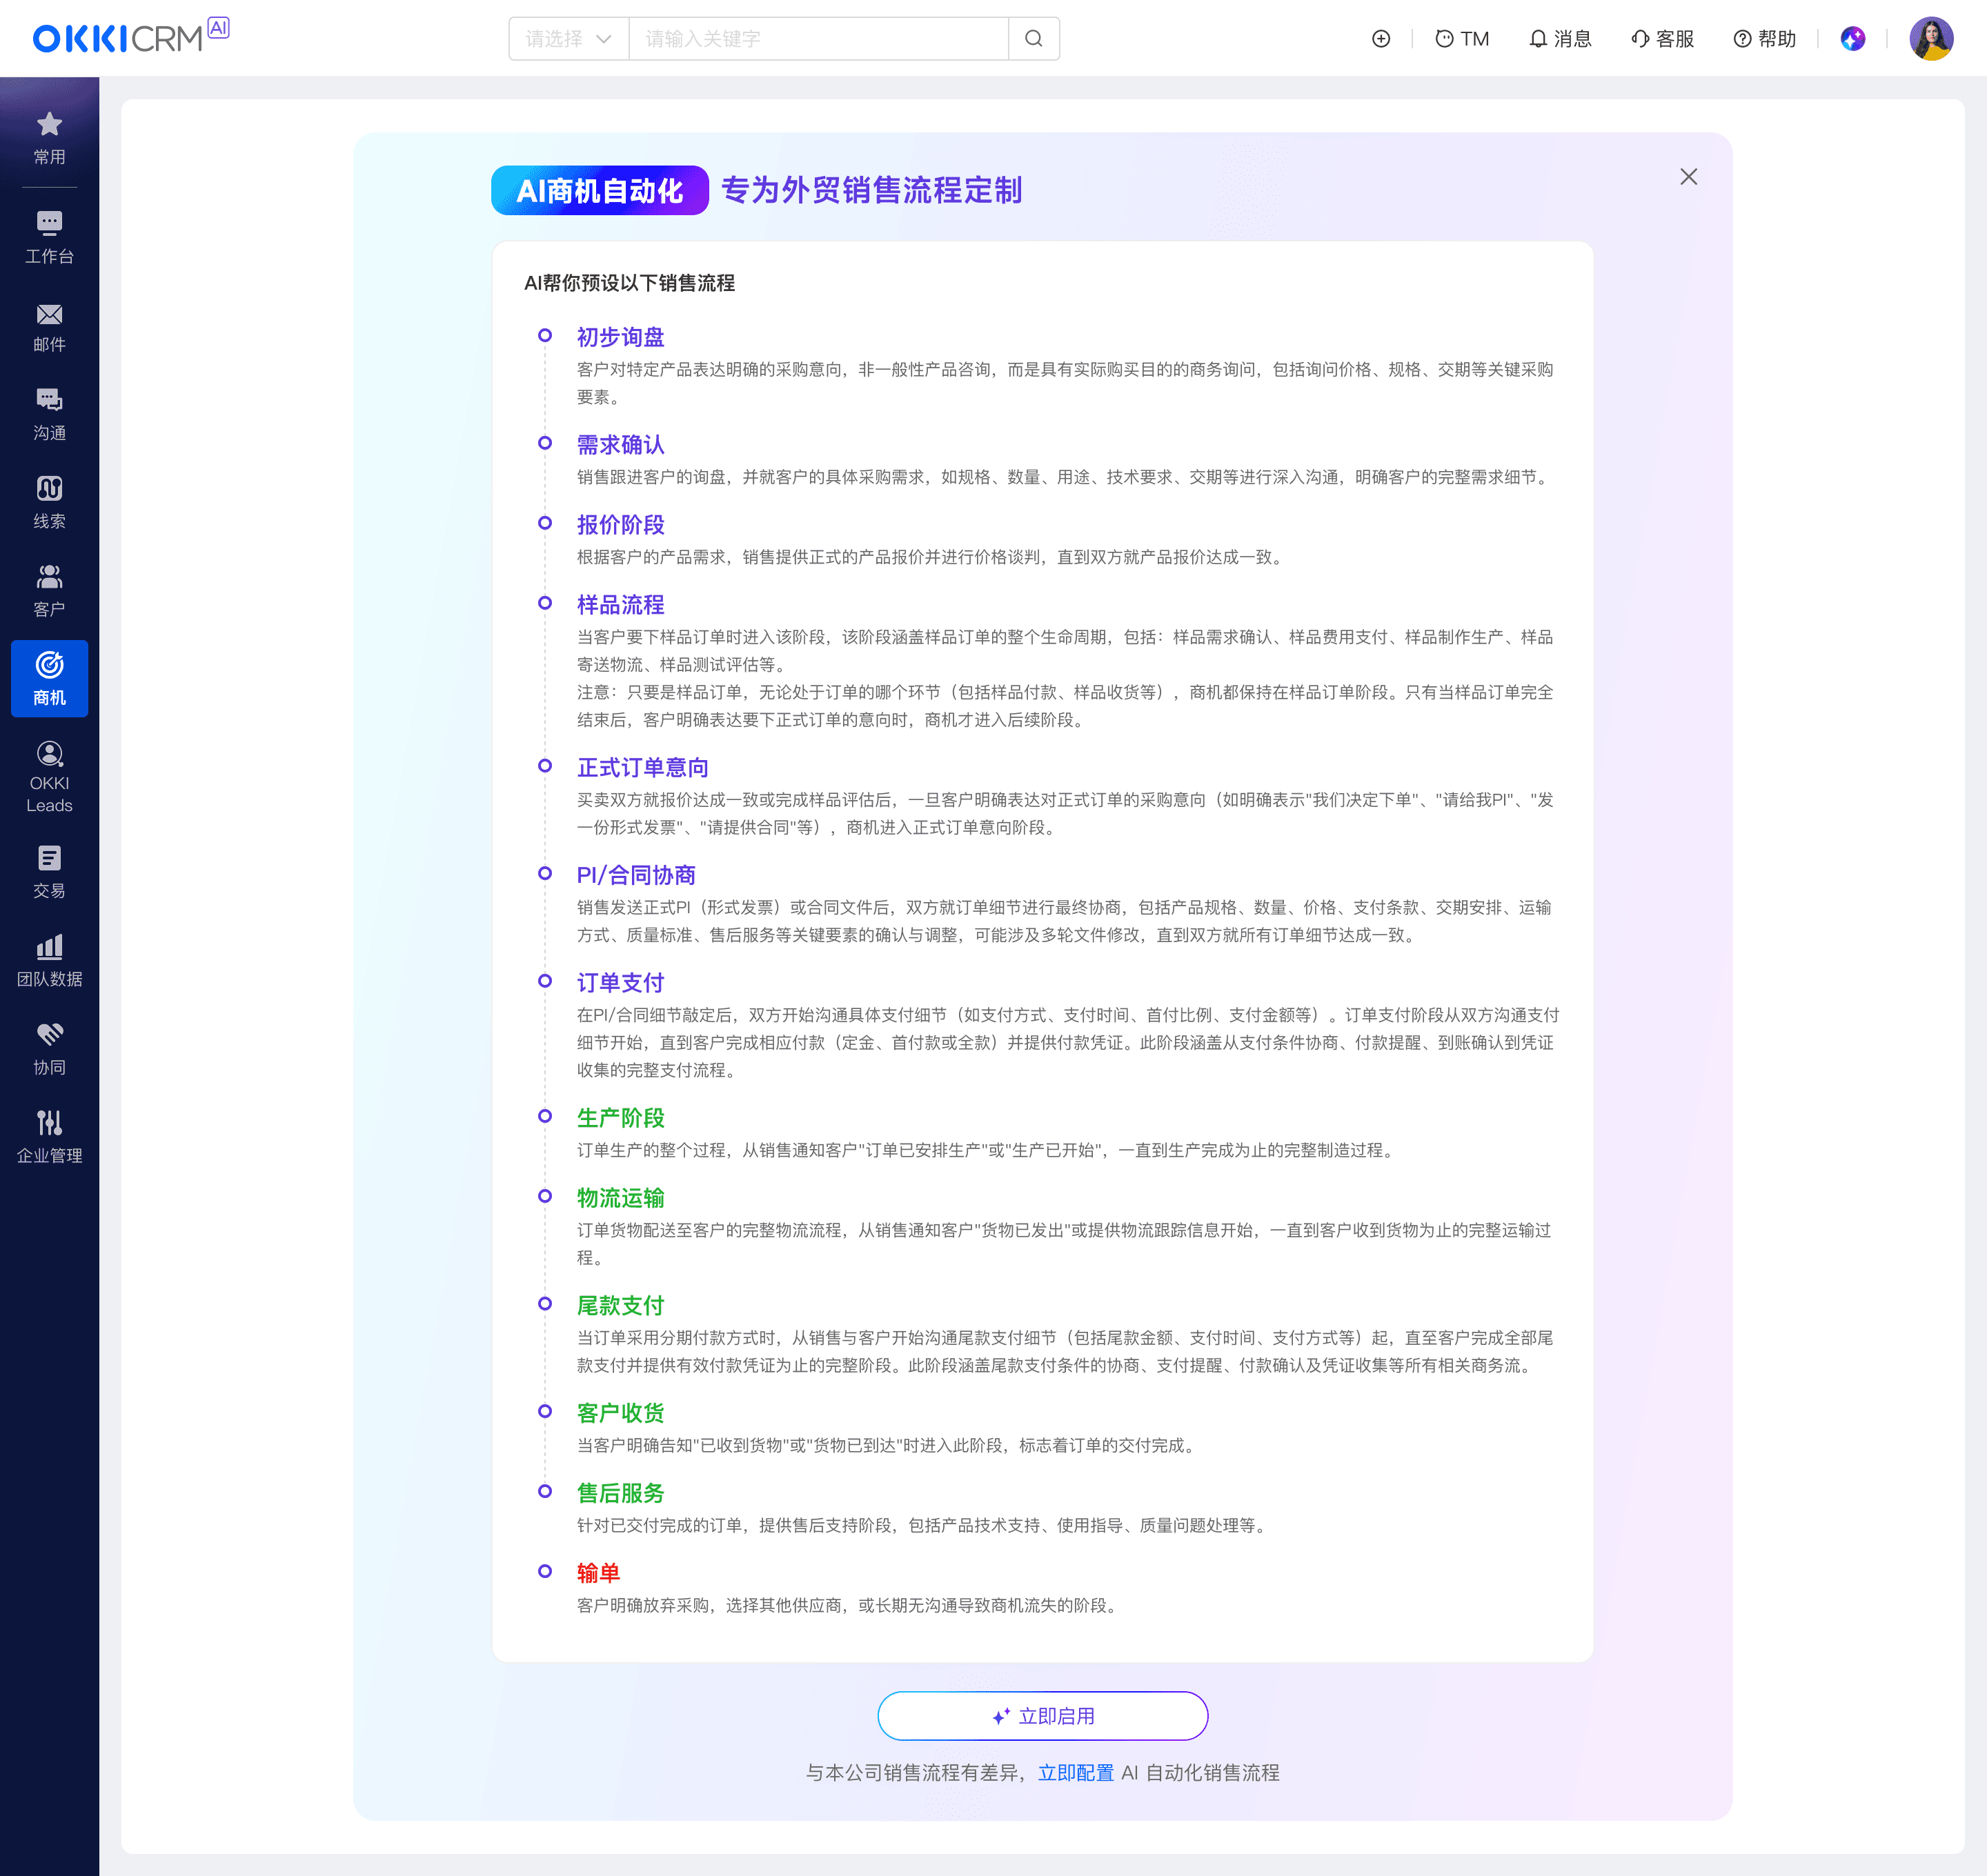Follow the 立即配置 link
Screen dimensions: 1987x1876
pos(1076,1773)
